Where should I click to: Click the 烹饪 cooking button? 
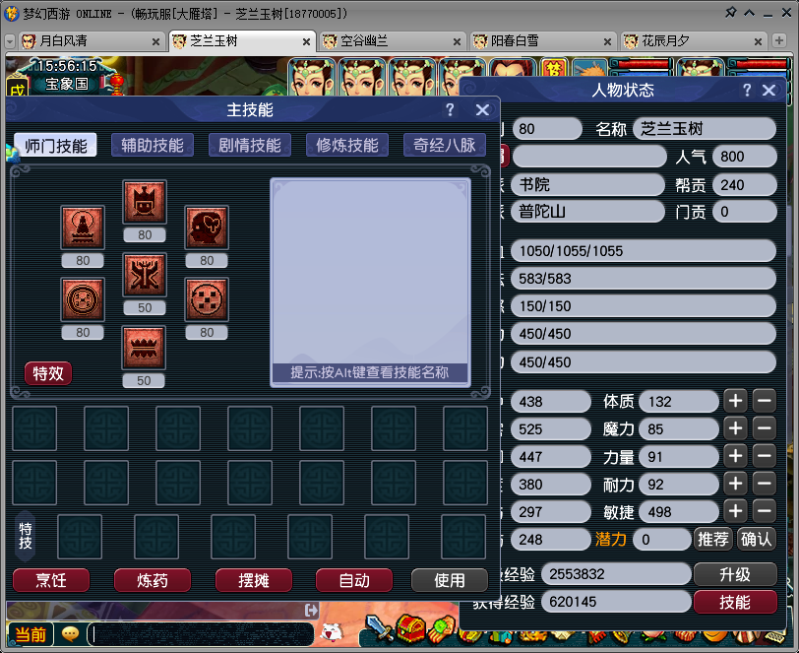[51, 580]
